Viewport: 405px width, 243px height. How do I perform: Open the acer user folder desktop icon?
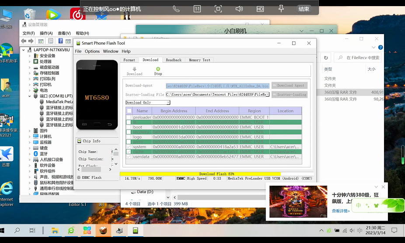tap(6, 88)
